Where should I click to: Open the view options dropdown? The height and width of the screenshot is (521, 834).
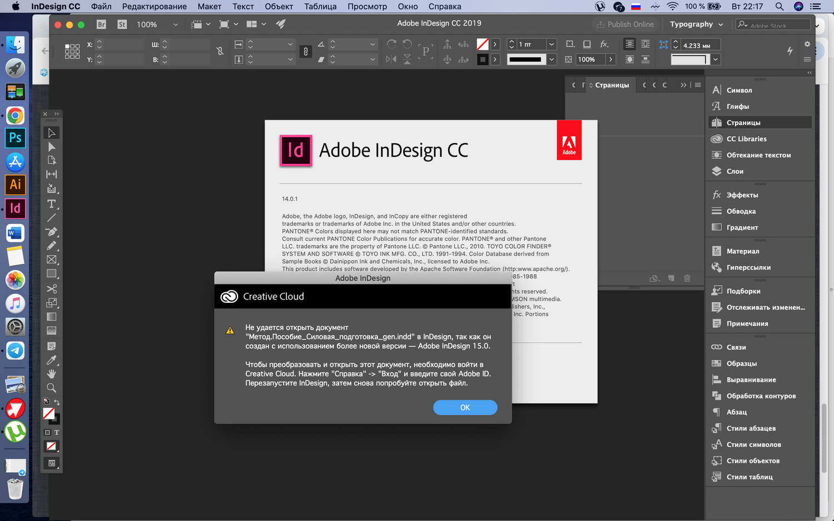pyautogui.click(x=201, y=24)
